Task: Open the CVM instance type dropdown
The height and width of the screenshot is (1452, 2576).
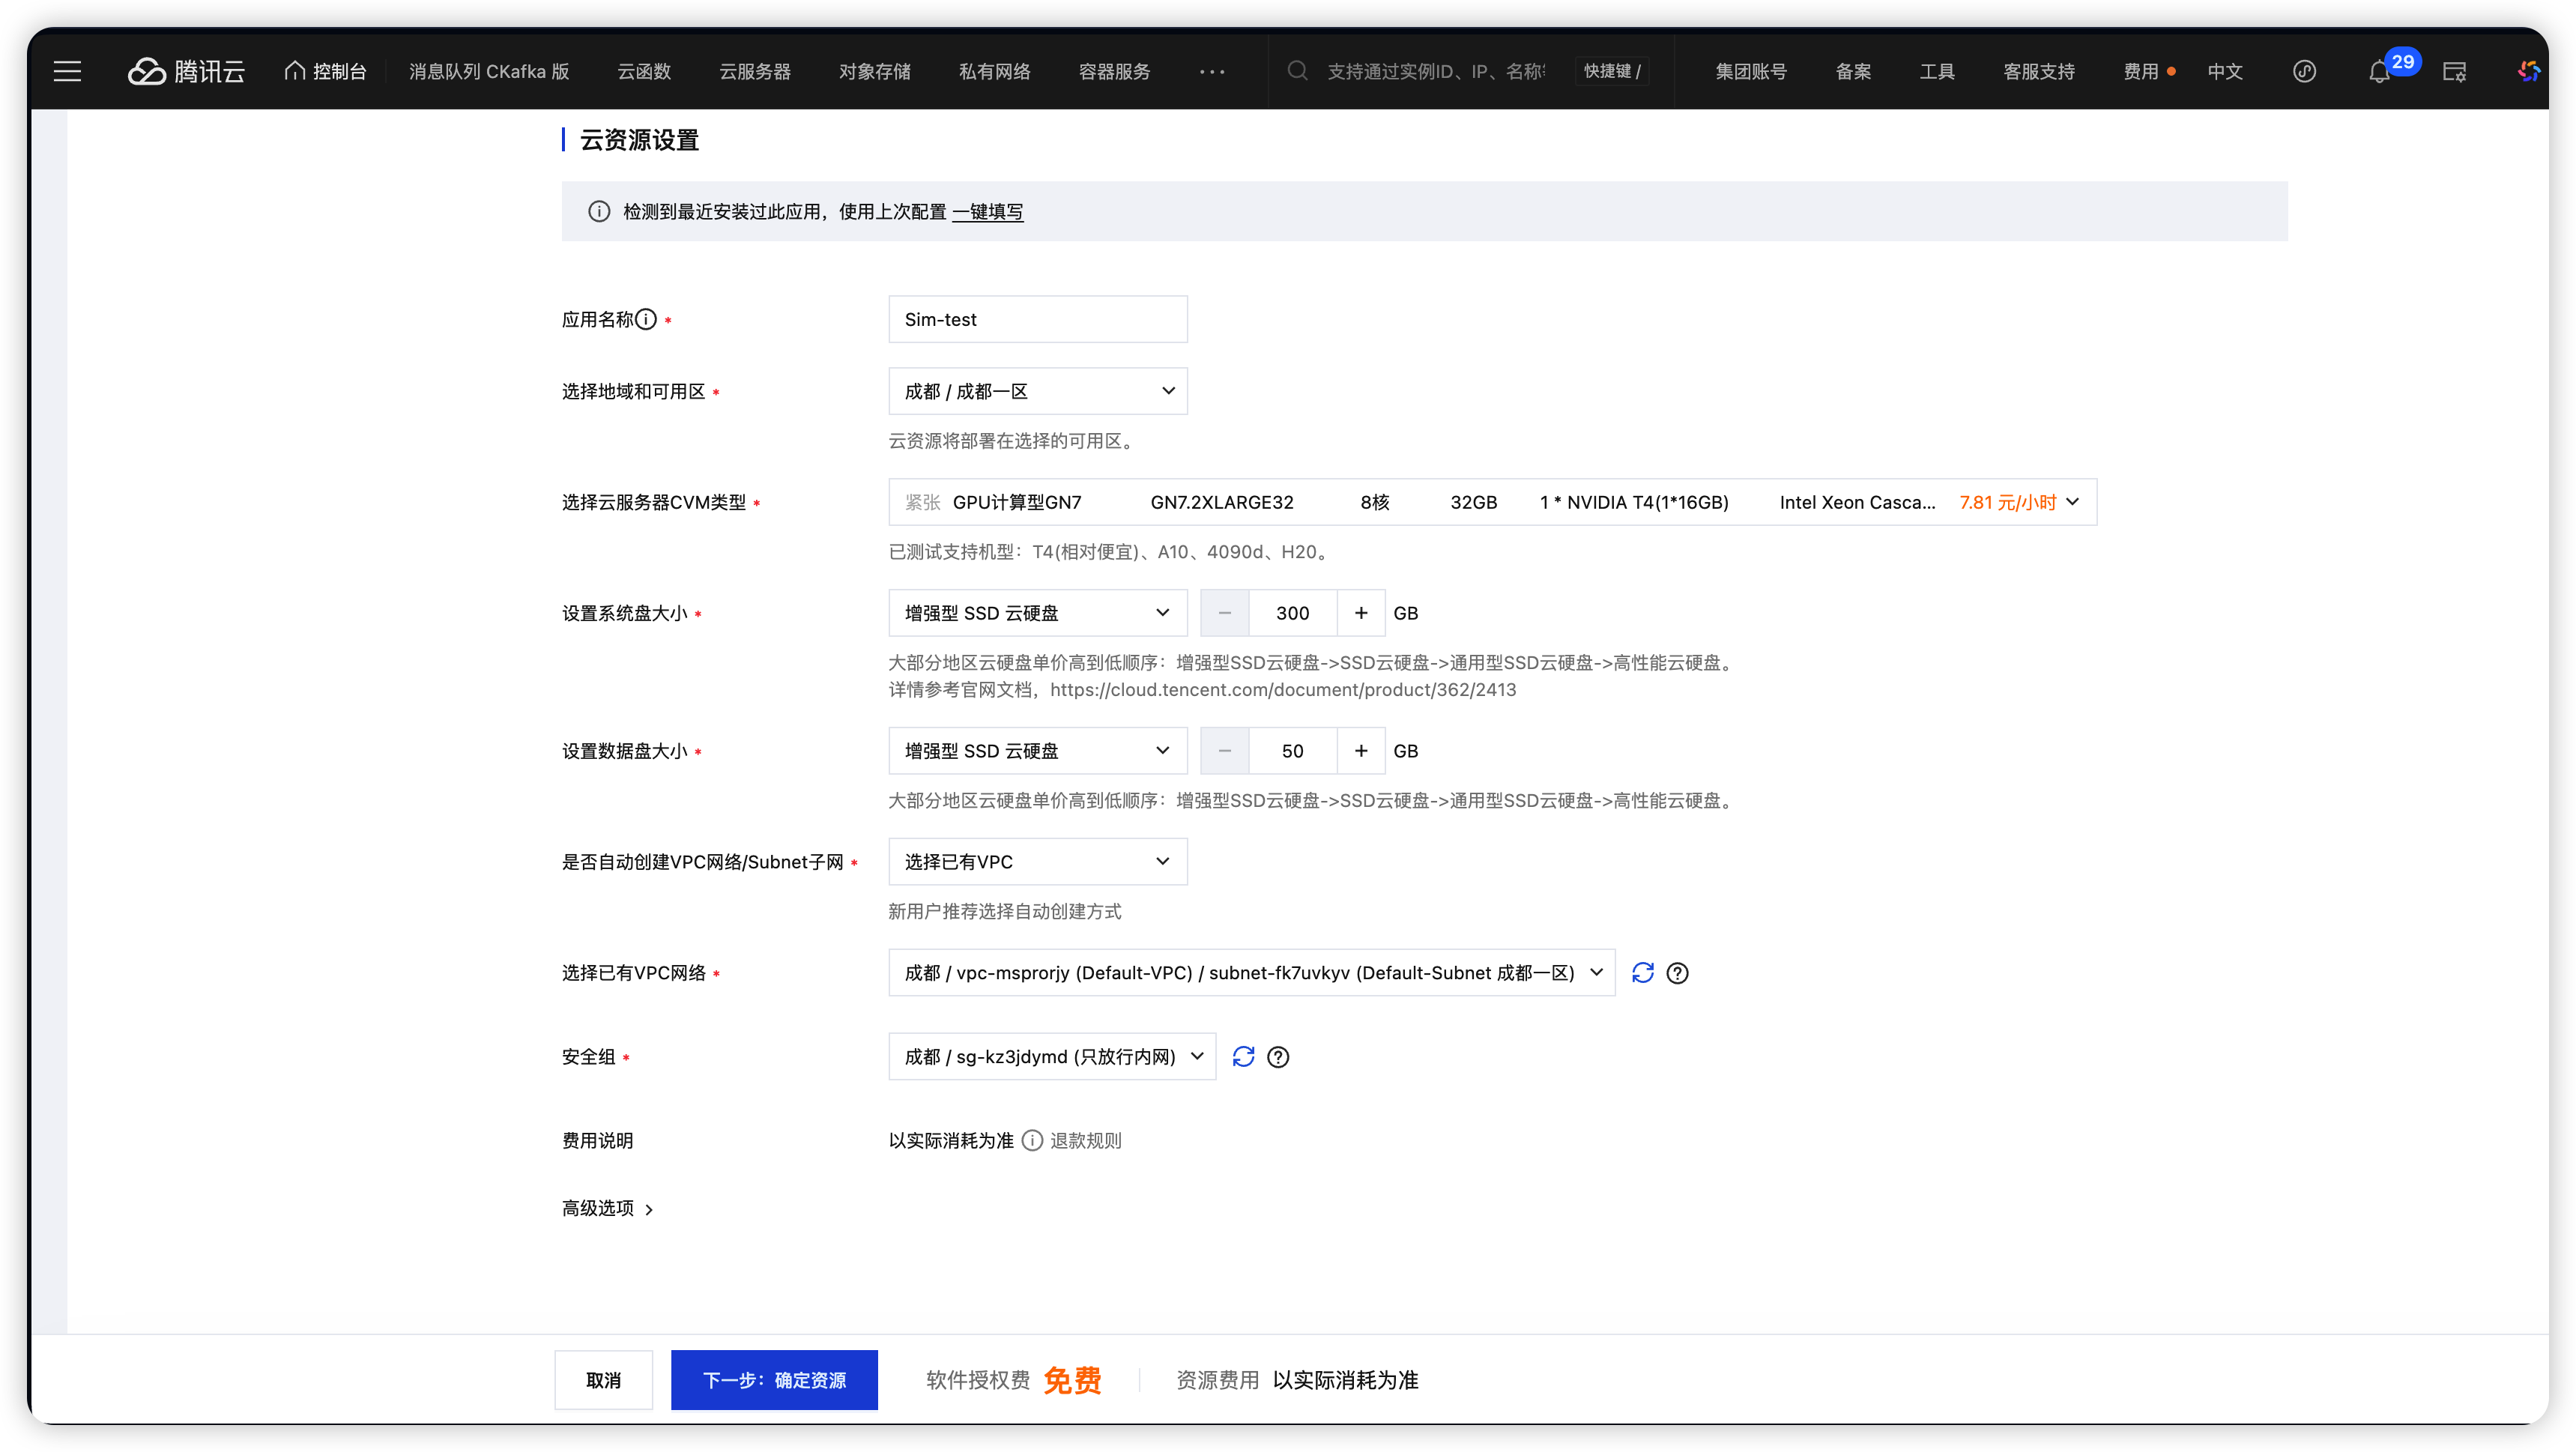Action: tap(1491, 502)
